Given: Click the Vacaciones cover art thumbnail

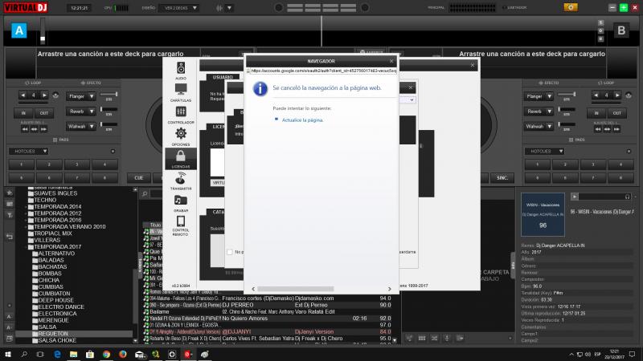Looking at the screenshot, I should pyautogui.click(x=543, y=214).
